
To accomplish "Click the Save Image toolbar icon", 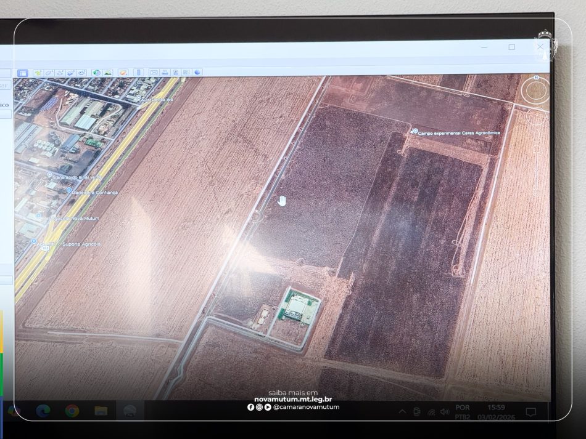I will 175,73.
